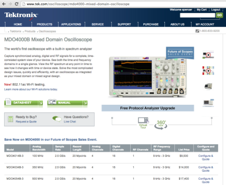Click the $14,000 list price cell
Viewport: 226px width, 185px height.
184,167
